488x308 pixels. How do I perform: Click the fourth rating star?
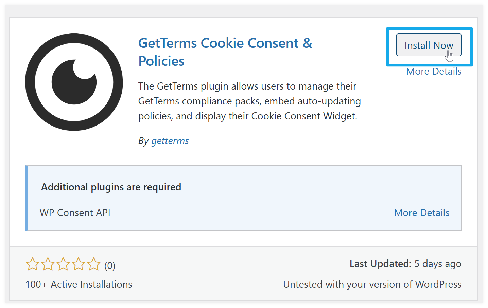79,264
